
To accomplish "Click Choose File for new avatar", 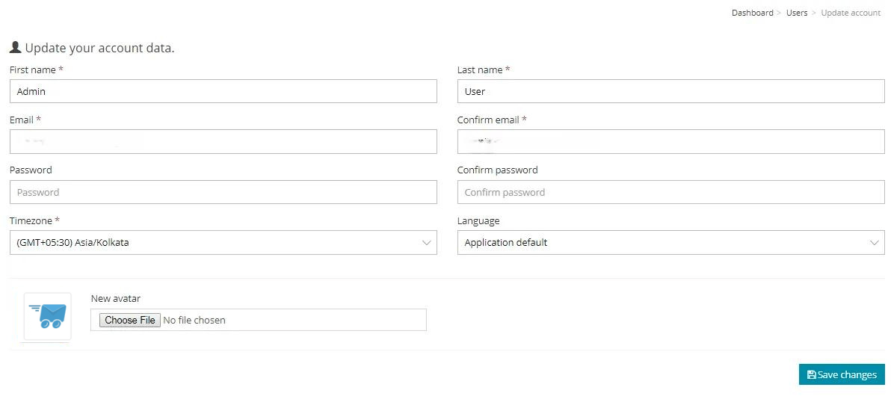I will [130, 320].
